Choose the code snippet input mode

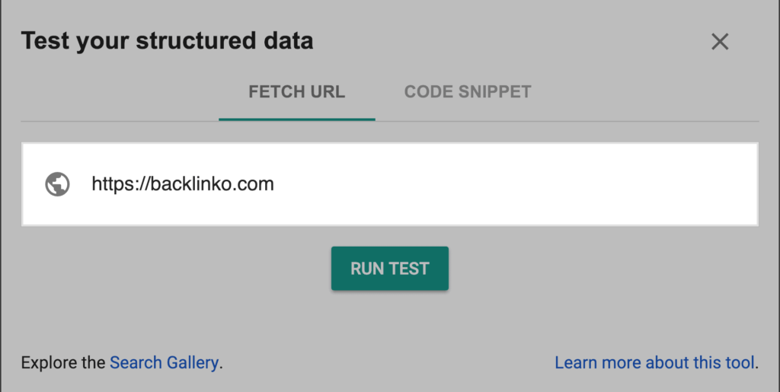[x=468, y=92]
